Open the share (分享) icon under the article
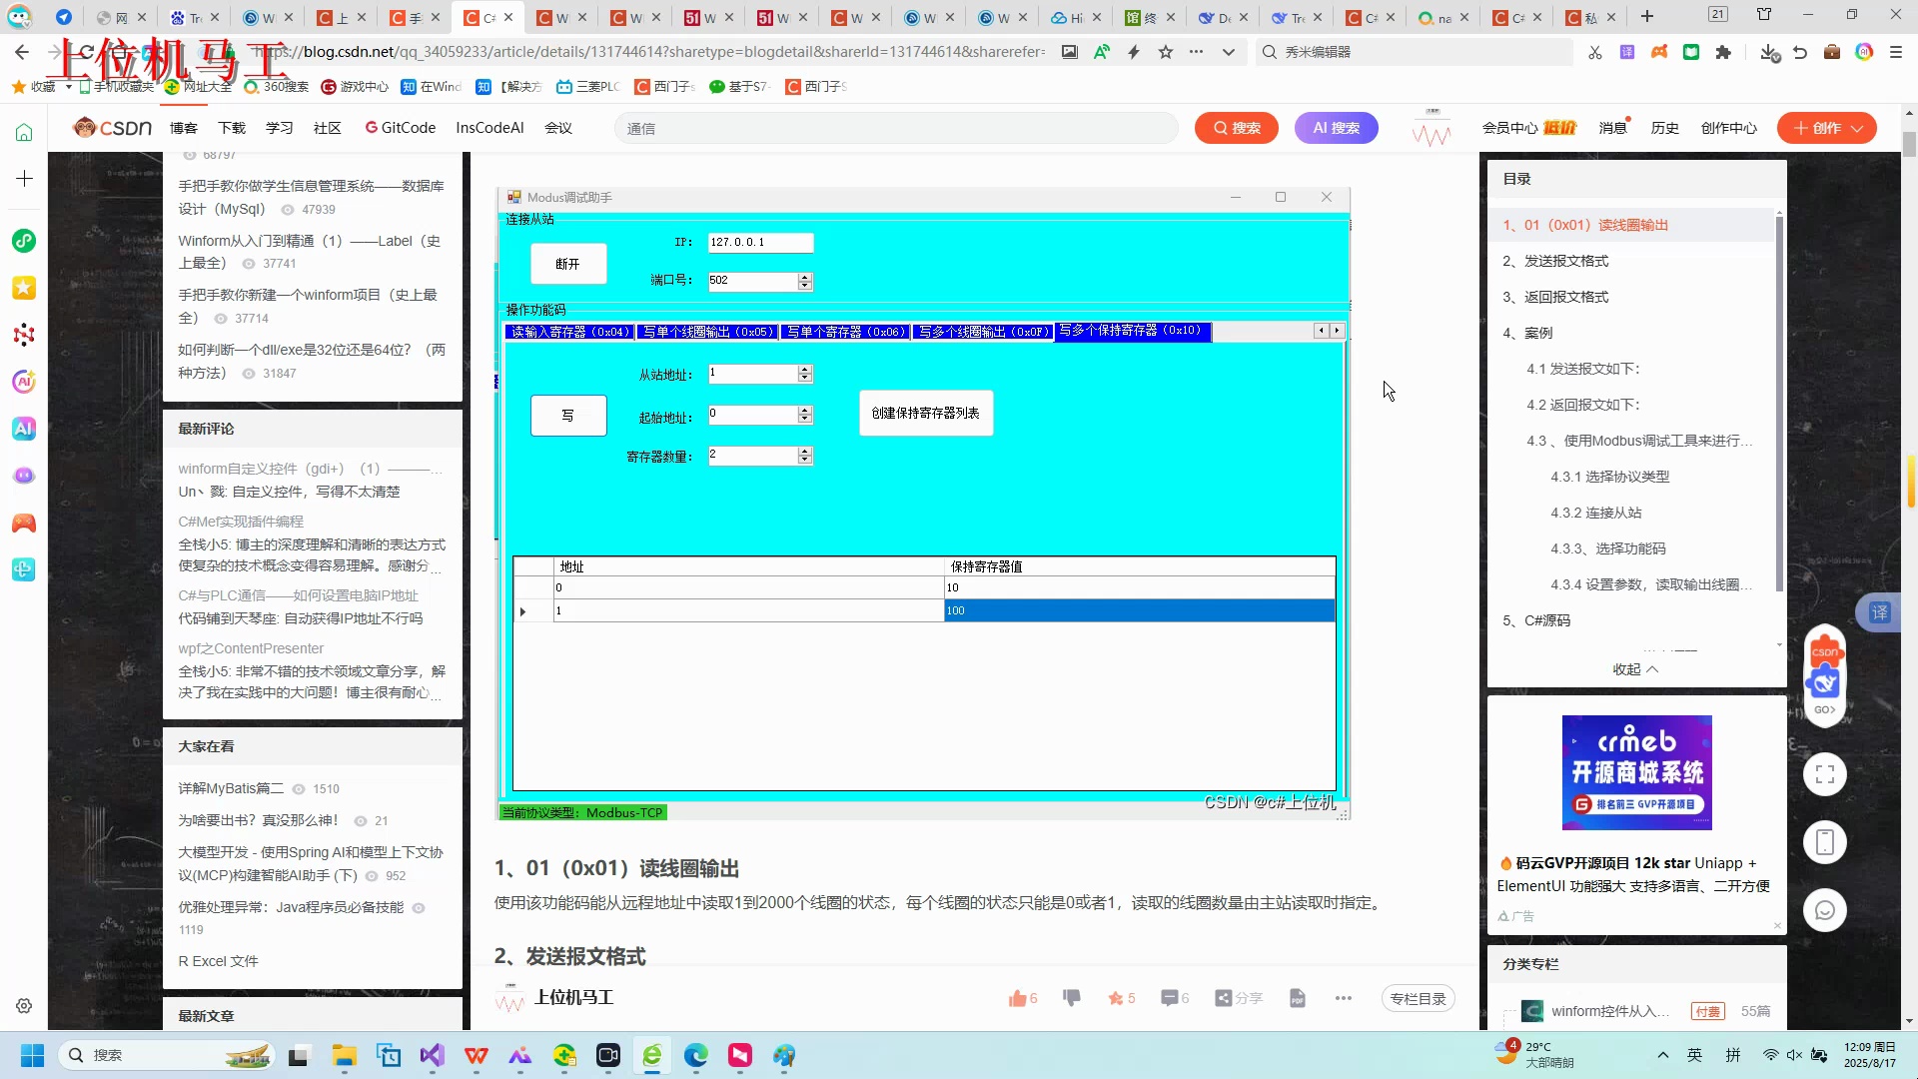This screenshot has height=1079, width=1918. point(1225,998)
